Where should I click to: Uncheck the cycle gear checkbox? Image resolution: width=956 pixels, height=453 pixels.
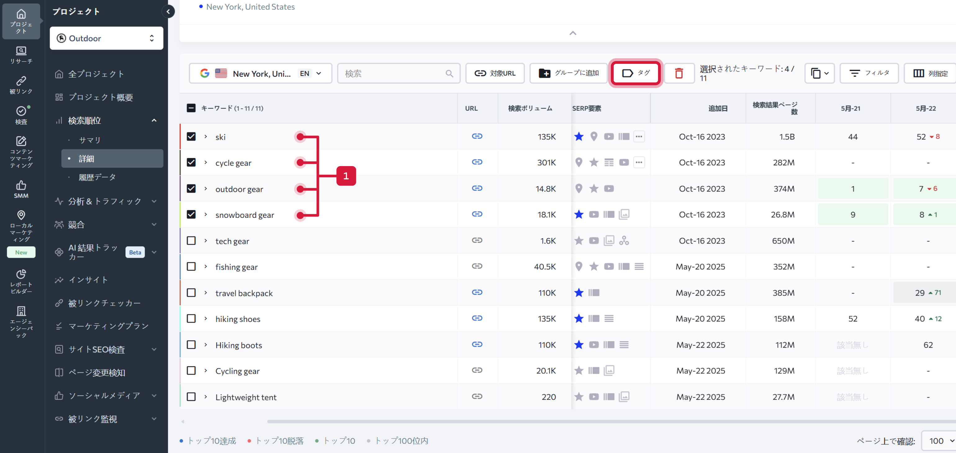191,162
